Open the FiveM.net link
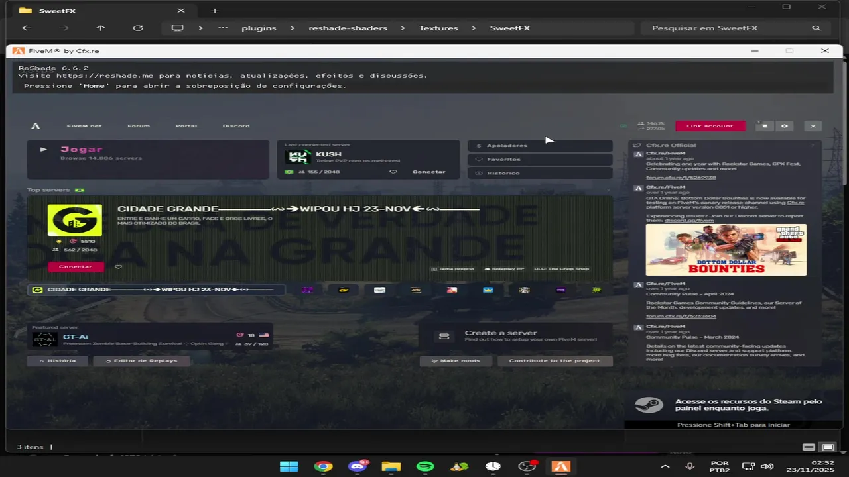This screenshot has width=849, height=477. [84, 126]
